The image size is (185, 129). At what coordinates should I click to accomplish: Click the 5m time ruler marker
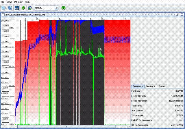pyautogui.click(x=82, y=19)
